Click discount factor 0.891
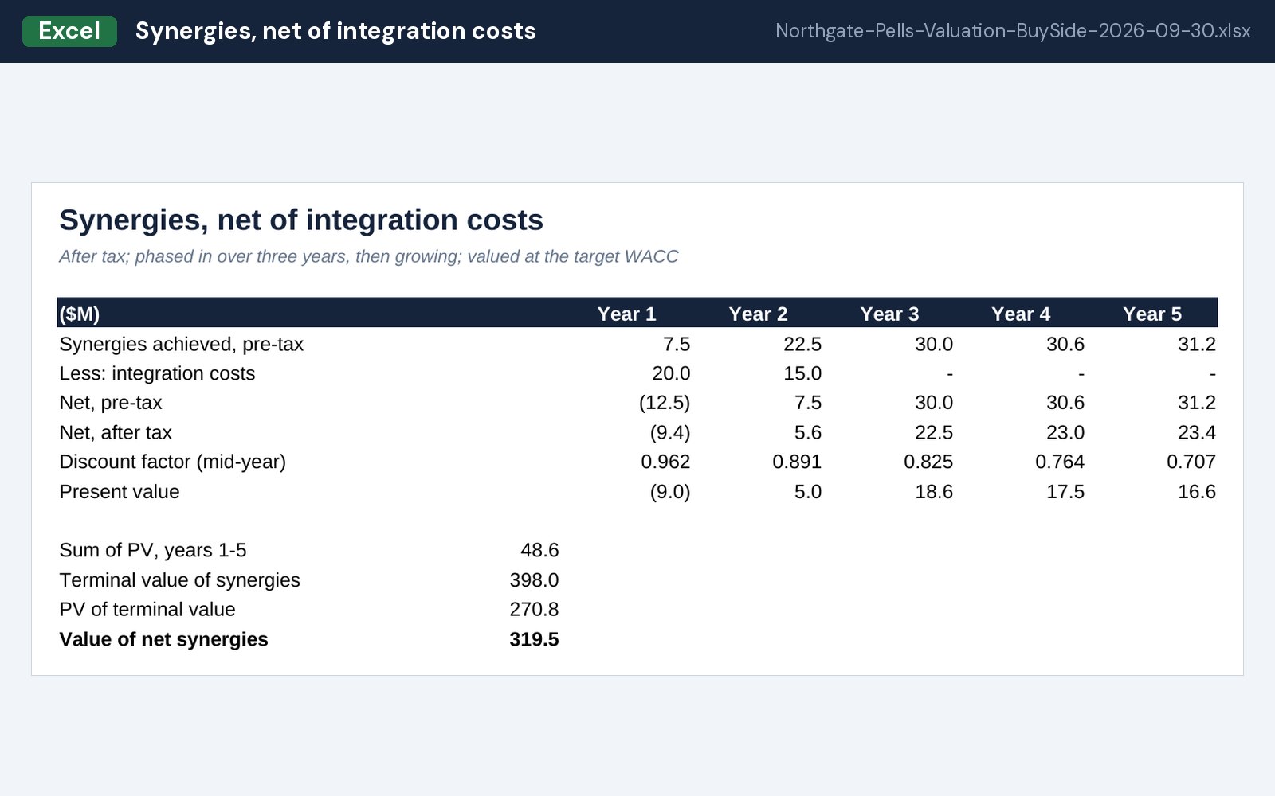Image resolution: width=1275 pixels, height=796 pixels. pyautogui.click(x=797, y=462)
